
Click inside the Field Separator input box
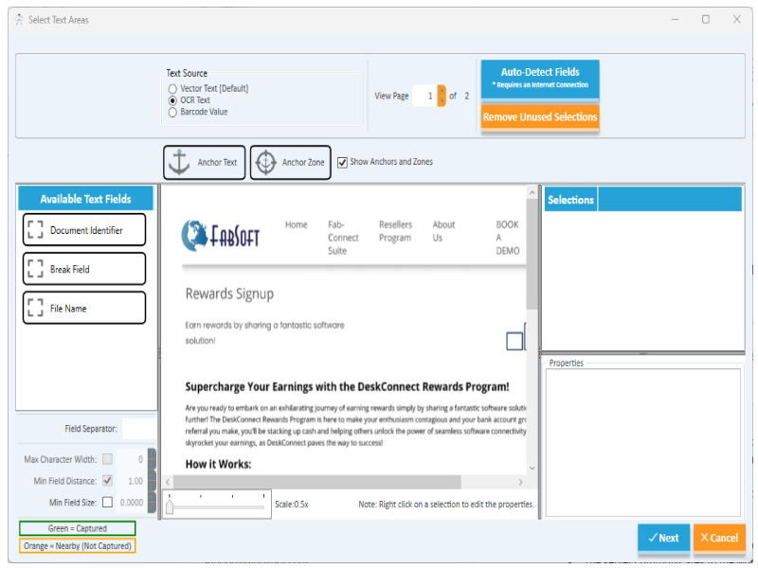140,428
